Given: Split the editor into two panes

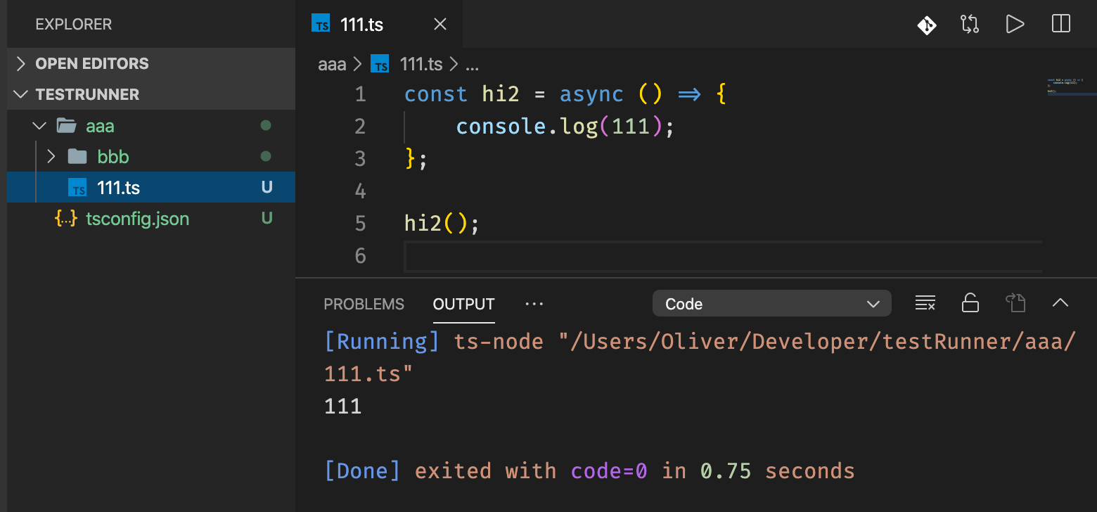Looking at the screenshot, I should click(x=1060, y=24).
